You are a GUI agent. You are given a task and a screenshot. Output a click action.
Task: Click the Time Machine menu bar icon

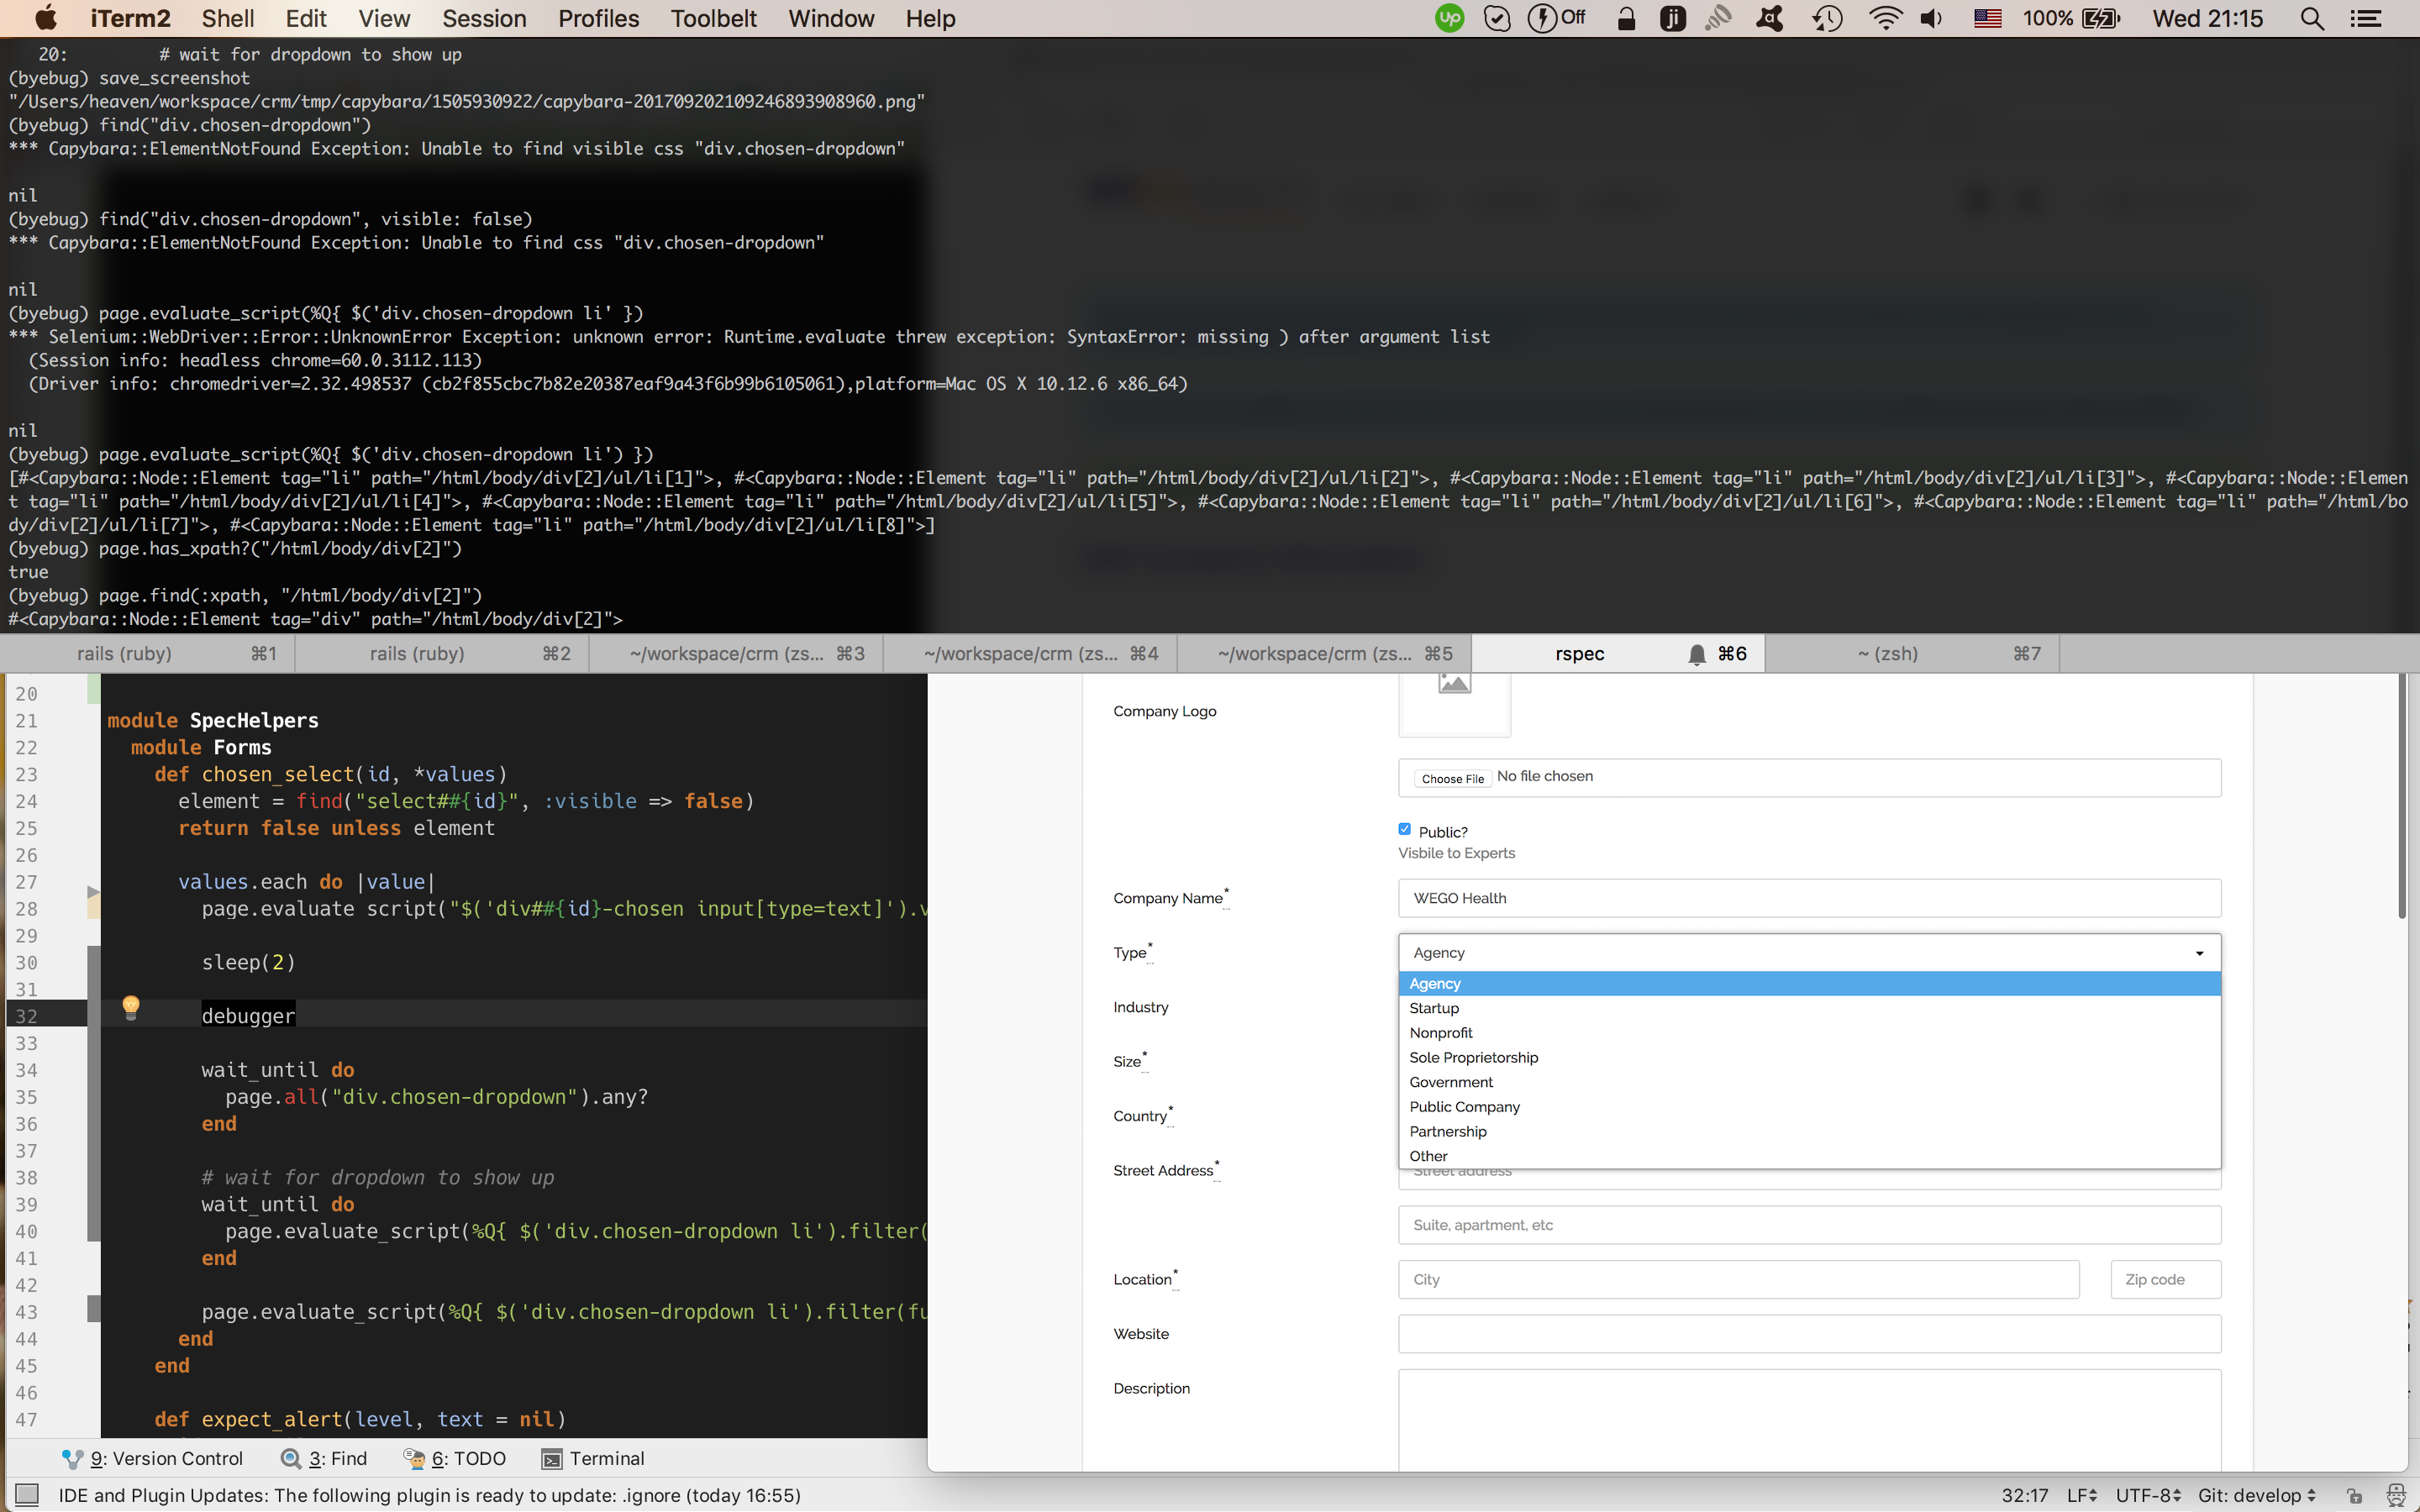coord(1825,18)
